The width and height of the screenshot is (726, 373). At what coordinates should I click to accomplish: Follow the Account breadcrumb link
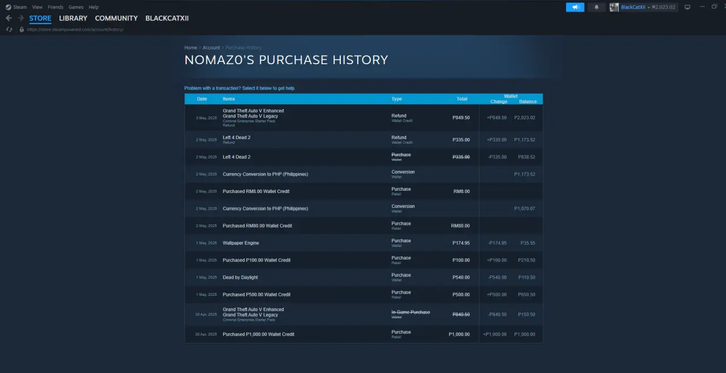coord(212,48)
